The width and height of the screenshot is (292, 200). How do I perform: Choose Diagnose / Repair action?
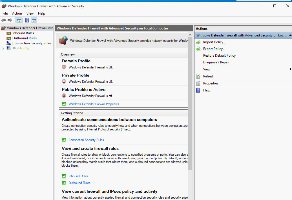[216, 62]
